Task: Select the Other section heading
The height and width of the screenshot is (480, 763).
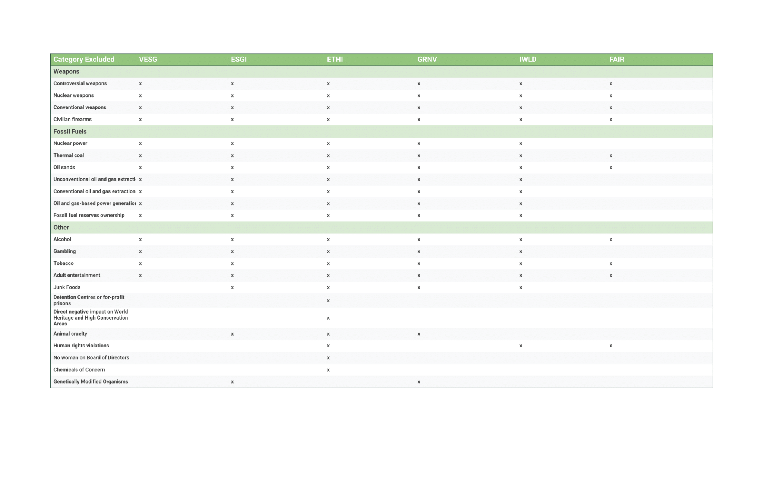Action: point(61,228)
